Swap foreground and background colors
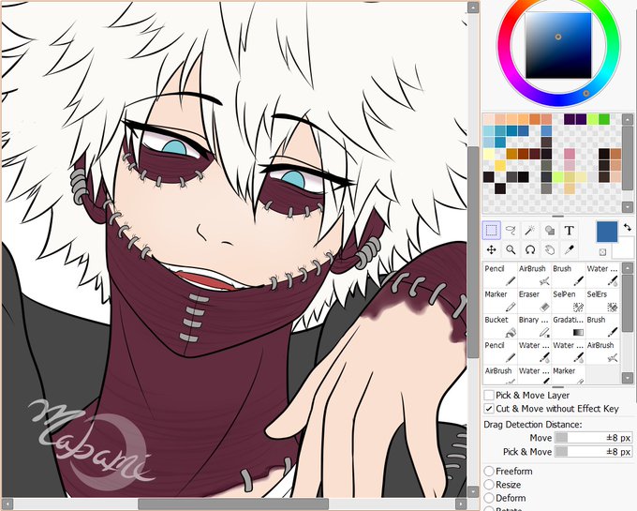The image size is (637, 511). point(628,227)
